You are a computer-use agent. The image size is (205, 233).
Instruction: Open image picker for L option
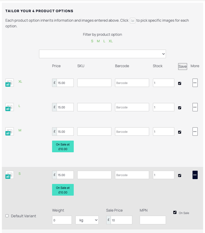point(10,107)
